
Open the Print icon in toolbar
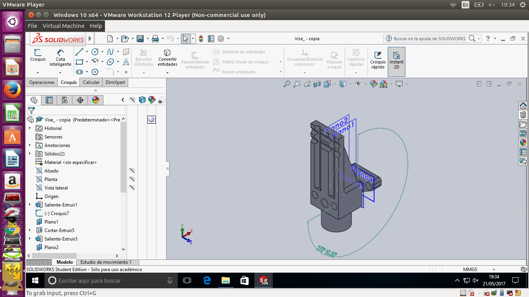[155, 39]
